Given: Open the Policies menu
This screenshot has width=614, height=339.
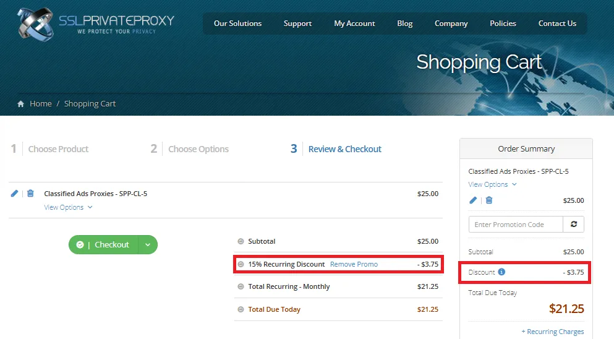Looking at the screenshot, I should (503, 24).
